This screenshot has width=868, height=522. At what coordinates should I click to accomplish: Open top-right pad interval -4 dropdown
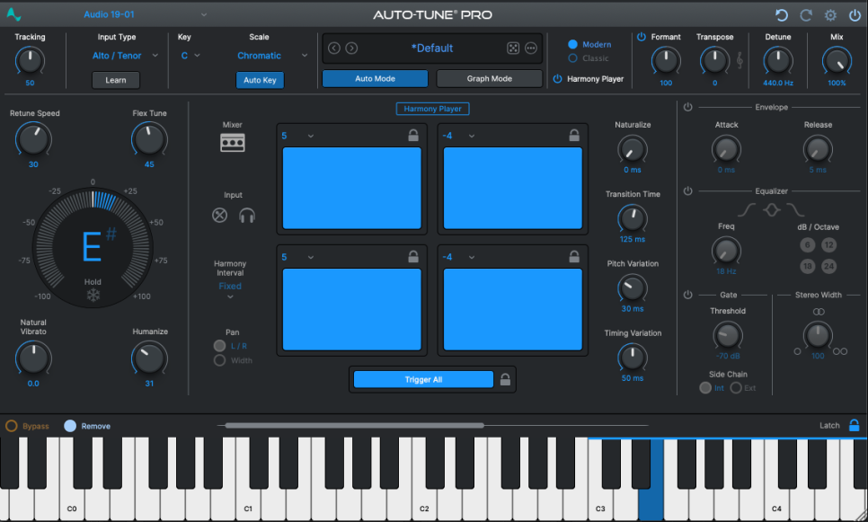click(x=458, y=136)
